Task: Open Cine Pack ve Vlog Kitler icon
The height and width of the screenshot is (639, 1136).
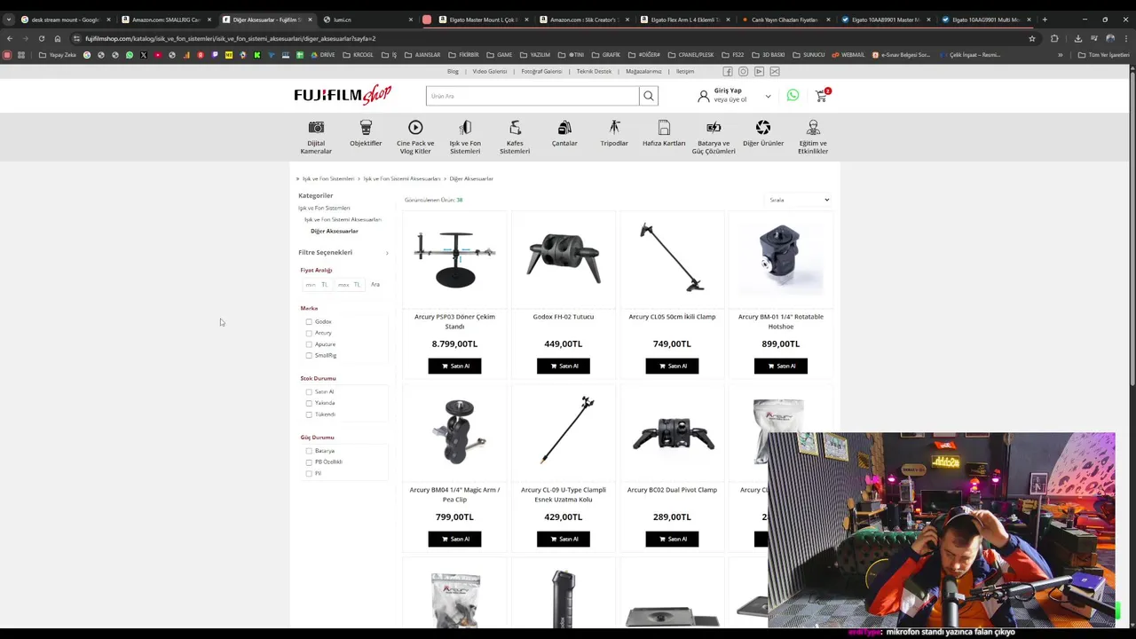Action: [x=415, y=128]
